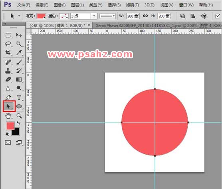Expand the stroke line style dropdown

(x=107, y=16)
